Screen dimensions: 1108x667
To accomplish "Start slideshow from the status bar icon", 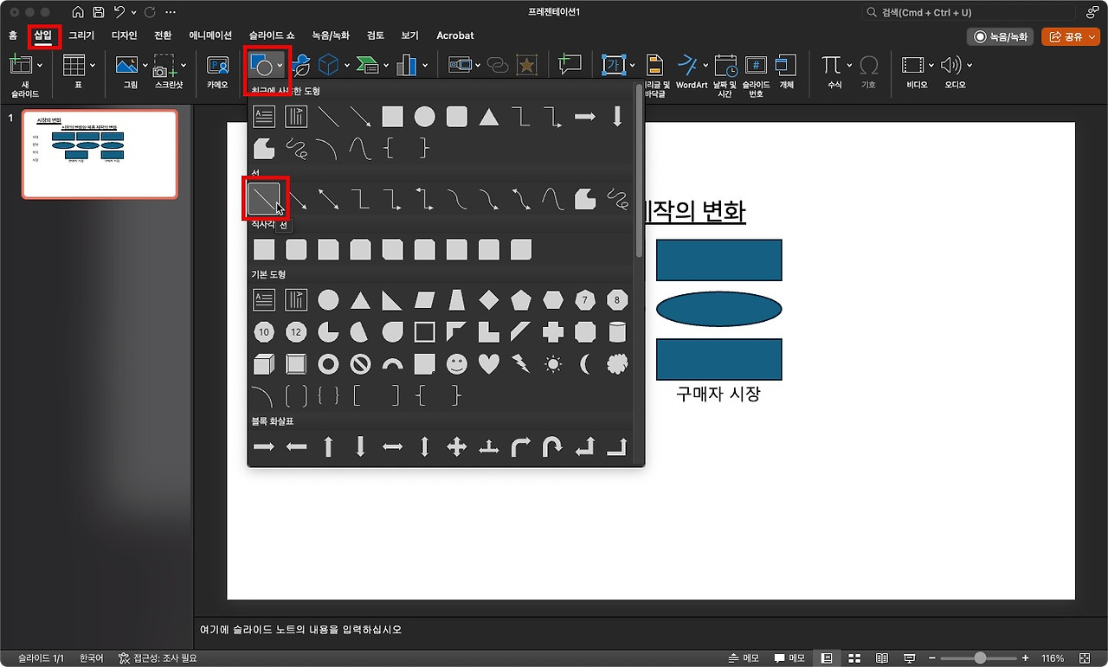I will pyautogui.click(x=910, y=658).
